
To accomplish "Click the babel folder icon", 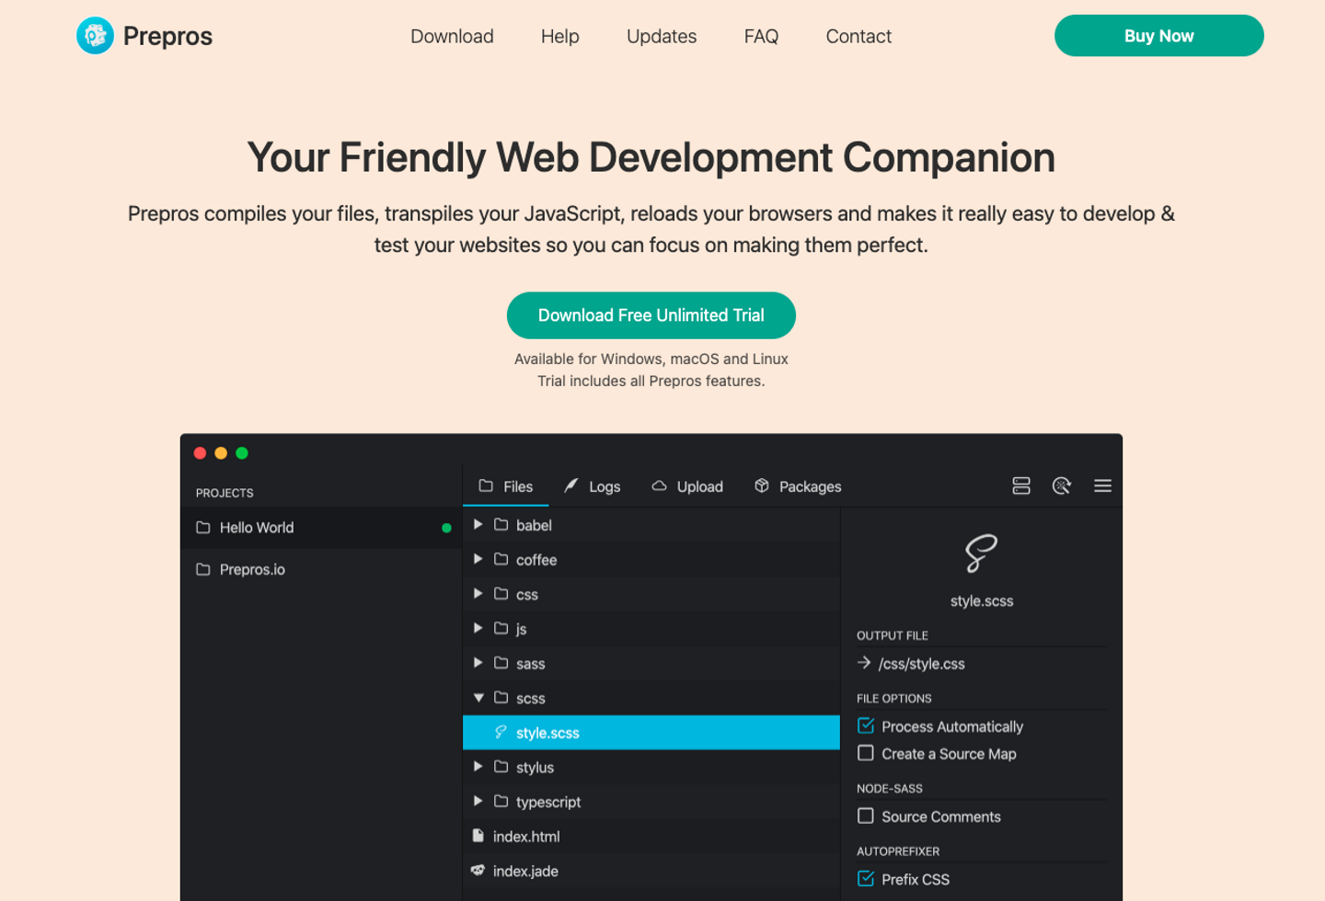I will pos(501,524).
